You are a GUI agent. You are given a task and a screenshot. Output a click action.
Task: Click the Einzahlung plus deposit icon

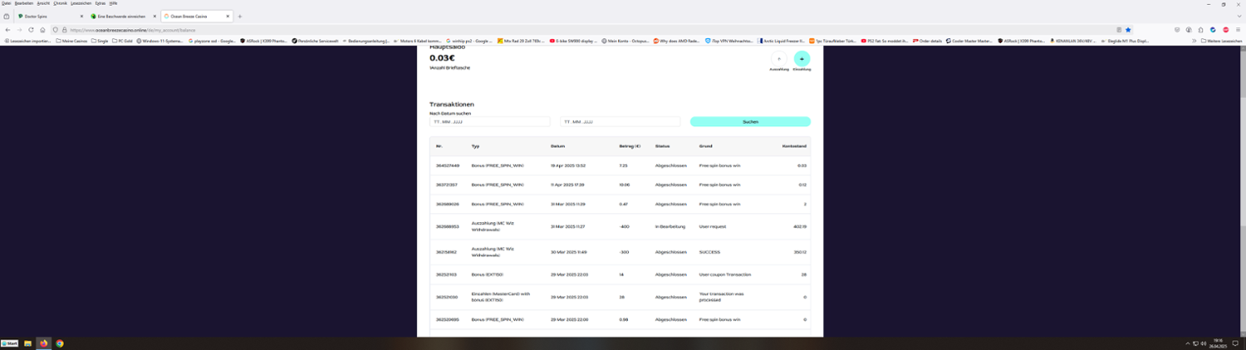click(802, 59)
